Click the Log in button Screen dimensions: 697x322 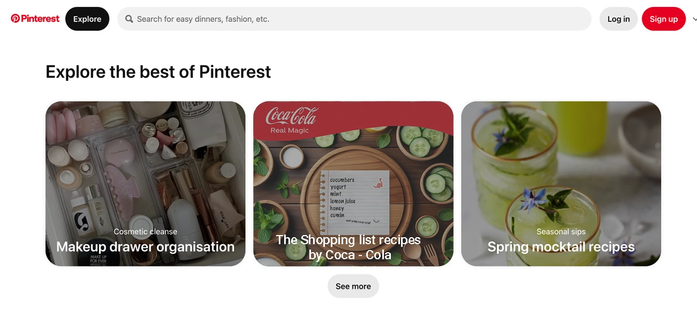coord(619,19)
